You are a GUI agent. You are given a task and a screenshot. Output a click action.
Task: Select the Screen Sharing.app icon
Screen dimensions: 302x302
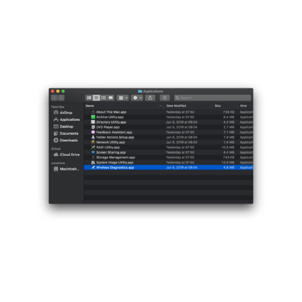pyautogui.click(x=93, y=152)
